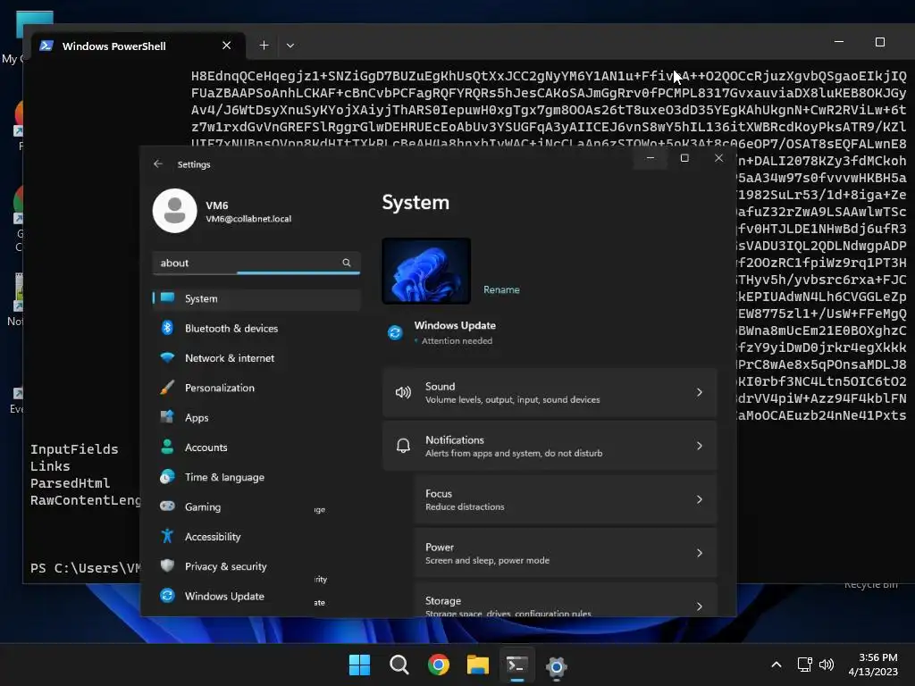Open Focus reduce distractions row
Image resolution: width=915 pixels, height=686 pixels.
566,500
